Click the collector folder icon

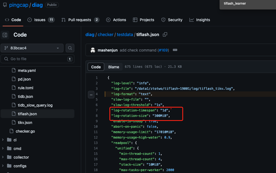tap(9, 157)
